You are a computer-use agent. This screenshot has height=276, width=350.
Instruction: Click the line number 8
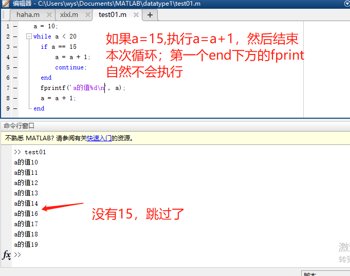(8, 98)
